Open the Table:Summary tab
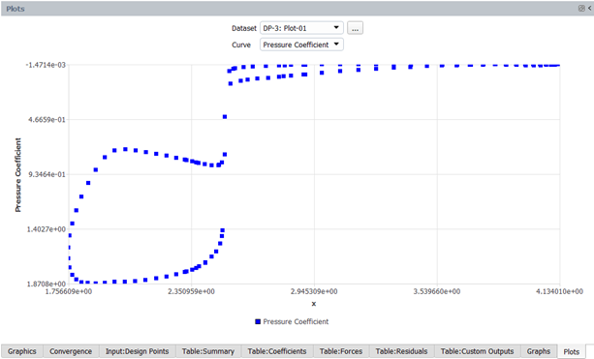This screenshot has width=594, height=359. pyautogui.click(x=208, y=351)
